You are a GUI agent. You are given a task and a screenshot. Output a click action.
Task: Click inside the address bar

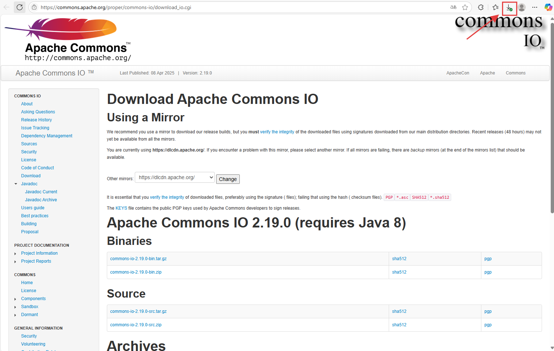pos(218,7)
